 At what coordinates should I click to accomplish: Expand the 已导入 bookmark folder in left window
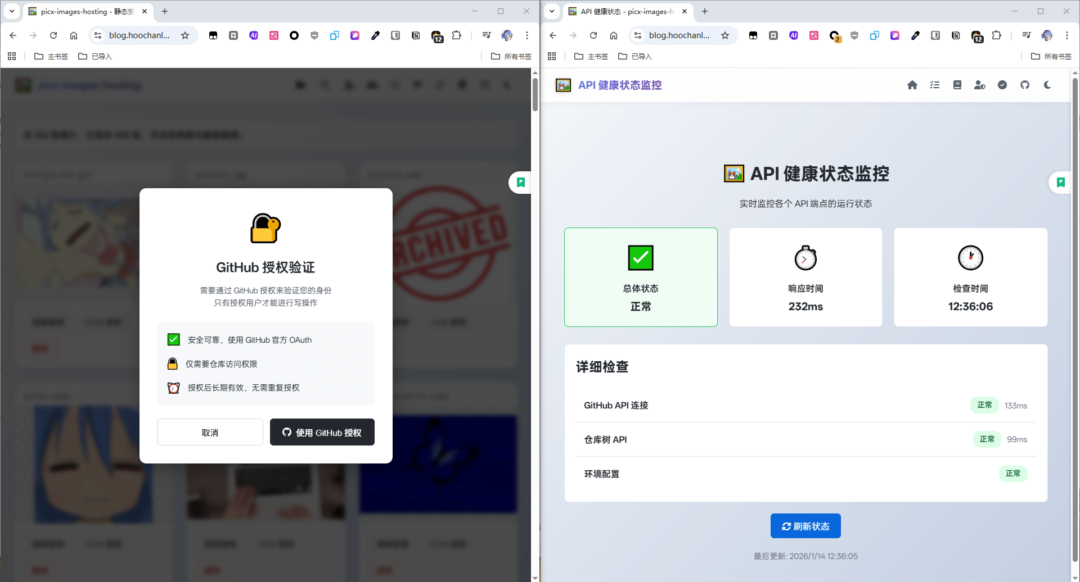point(95,56)
